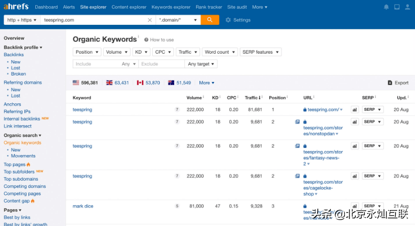415x226 pixels.
Task: Open Anchors in the sidebar
Action: [12, 104]
